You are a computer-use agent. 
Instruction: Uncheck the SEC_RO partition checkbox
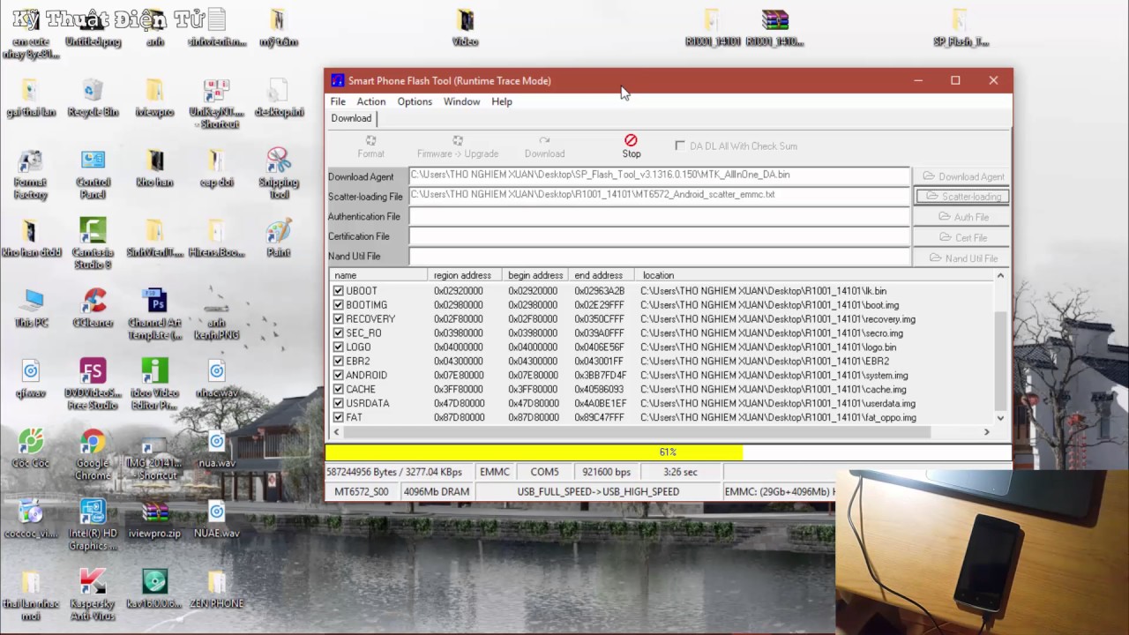[x=338, y=332]
